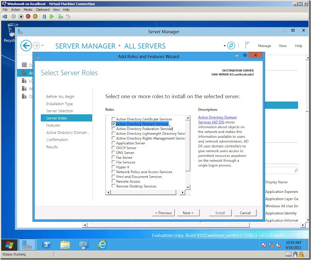Click the Windows Start button
Image resolution: width=311 pixels, height=260 pixels.
point(9,245)
